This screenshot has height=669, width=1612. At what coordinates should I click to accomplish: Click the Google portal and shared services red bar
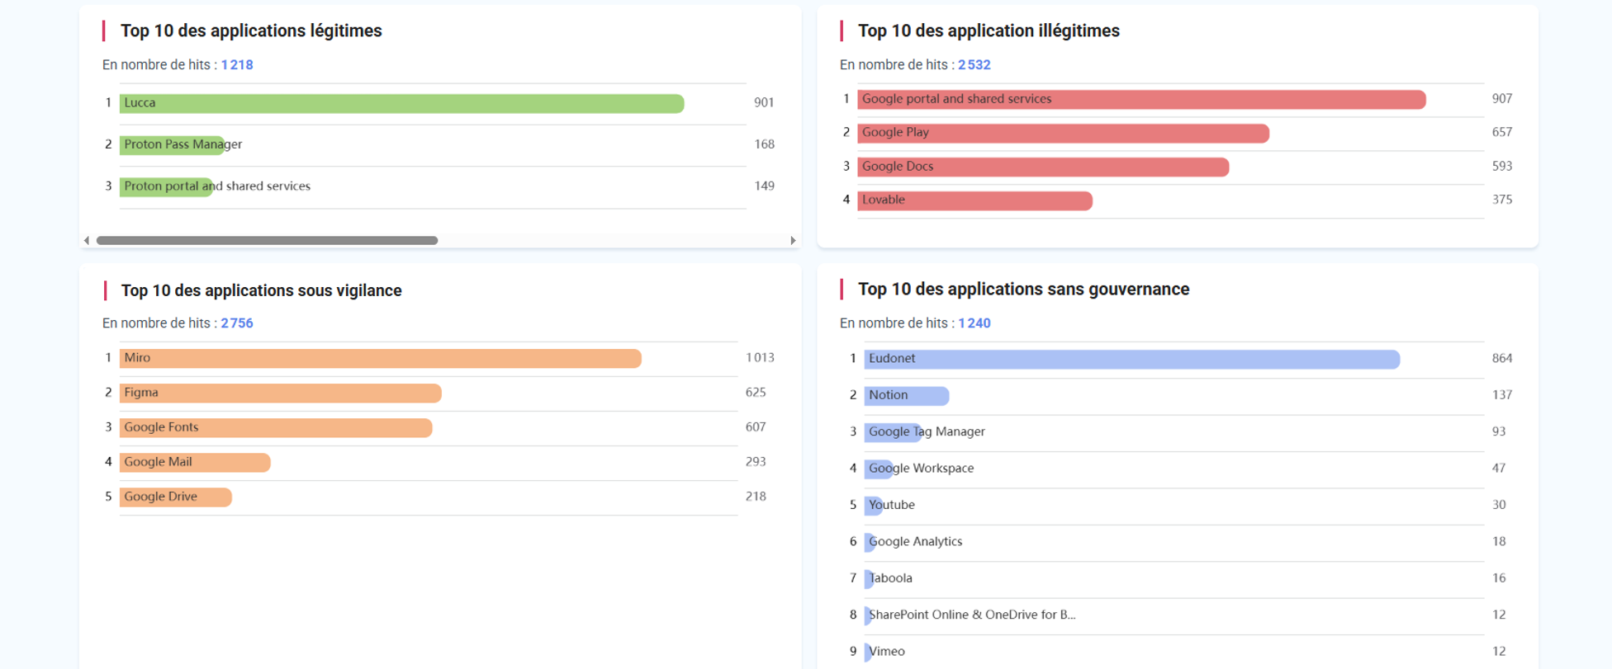pos(1140,100)
